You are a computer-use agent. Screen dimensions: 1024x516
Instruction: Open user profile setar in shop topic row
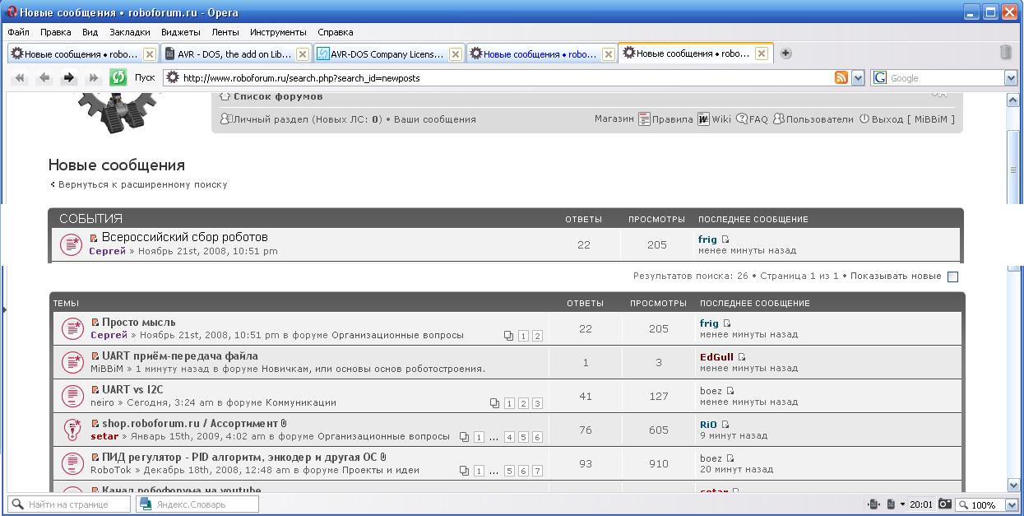click(104, 437)
